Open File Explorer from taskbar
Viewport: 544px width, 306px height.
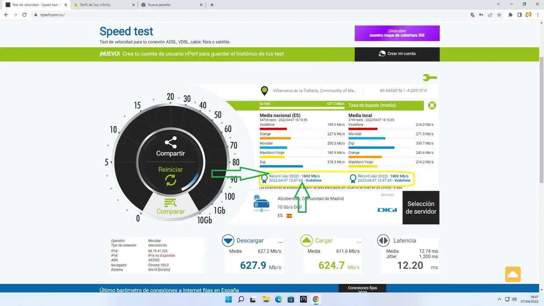(x=266, y=299)
